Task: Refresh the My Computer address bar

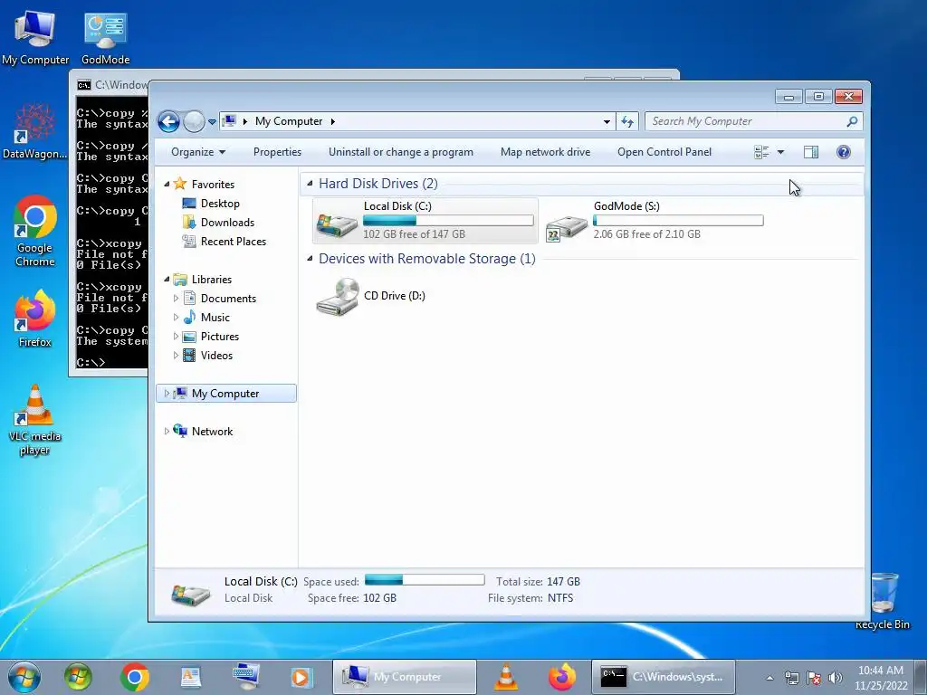Action: point(627,122)
